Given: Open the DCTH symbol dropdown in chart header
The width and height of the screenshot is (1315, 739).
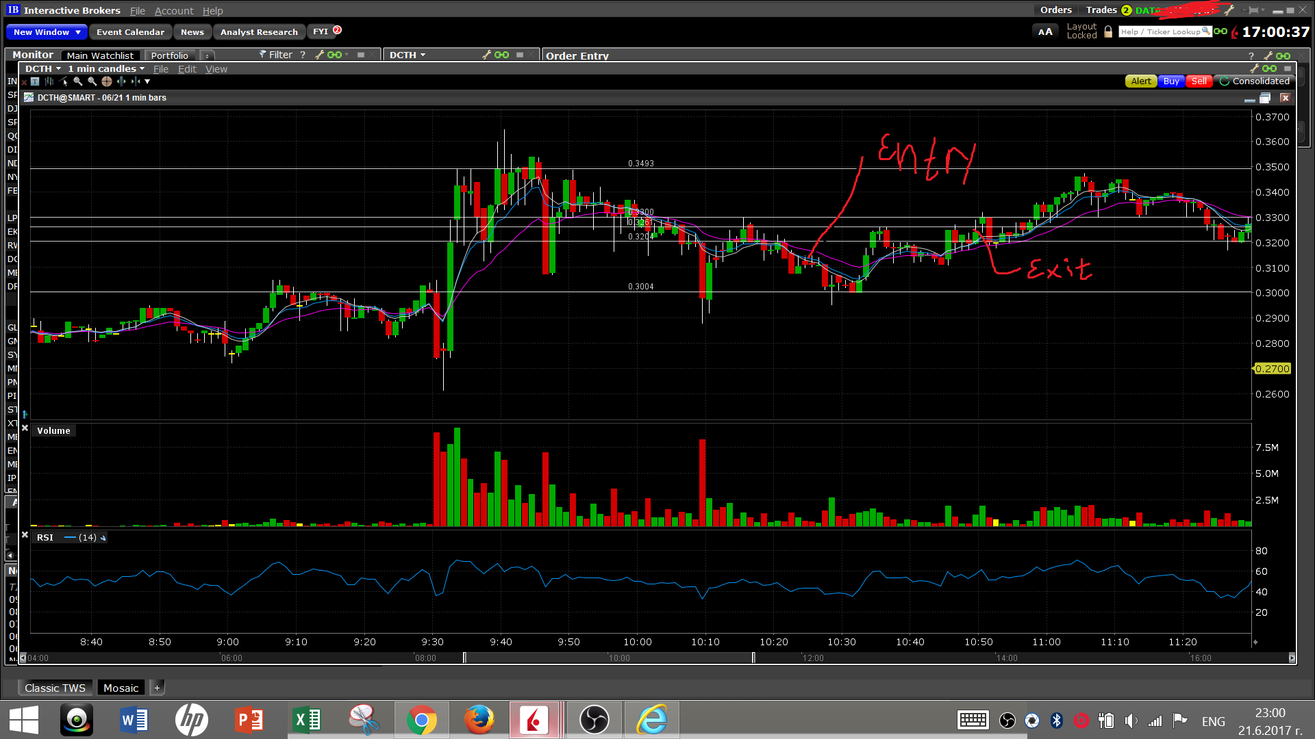Looking at the screenshot, I should click(42, 68).
